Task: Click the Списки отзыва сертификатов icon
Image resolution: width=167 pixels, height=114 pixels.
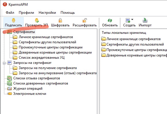Action: (x=10, y=78)
